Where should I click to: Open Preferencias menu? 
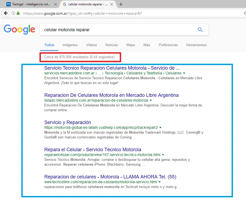click(x=168, y=45)
